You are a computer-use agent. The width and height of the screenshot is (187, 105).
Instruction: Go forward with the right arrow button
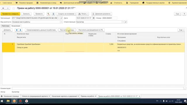8,8
